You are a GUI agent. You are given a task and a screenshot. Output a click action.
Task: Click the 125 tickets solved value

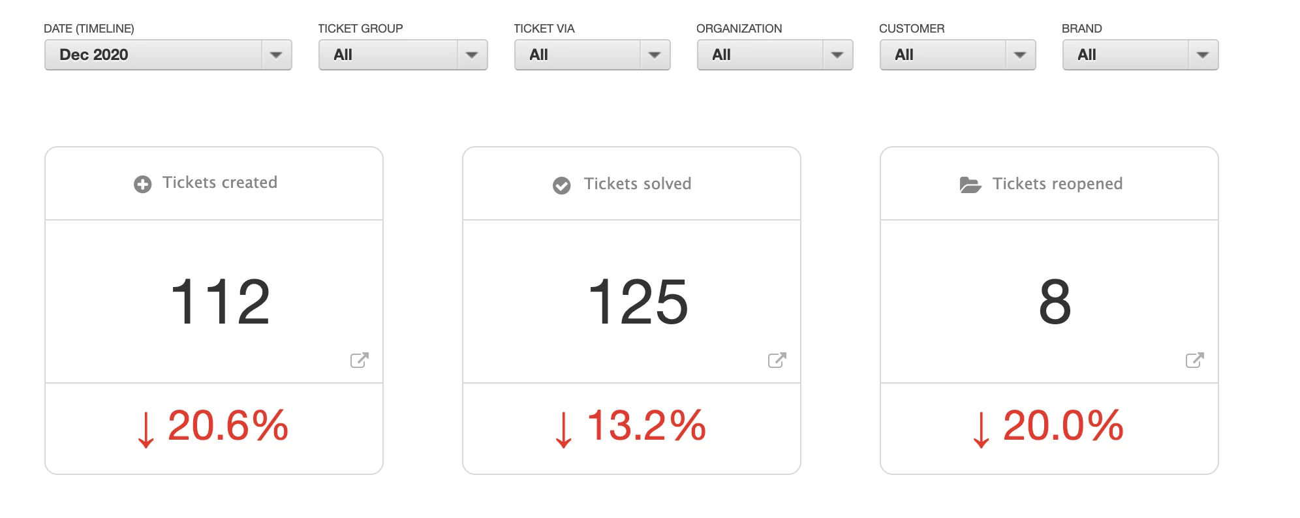point(638,301)
